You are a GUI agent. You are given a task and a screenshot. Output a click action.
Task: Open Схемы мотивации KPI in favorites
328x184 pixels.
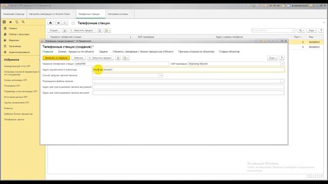[15, 80]
